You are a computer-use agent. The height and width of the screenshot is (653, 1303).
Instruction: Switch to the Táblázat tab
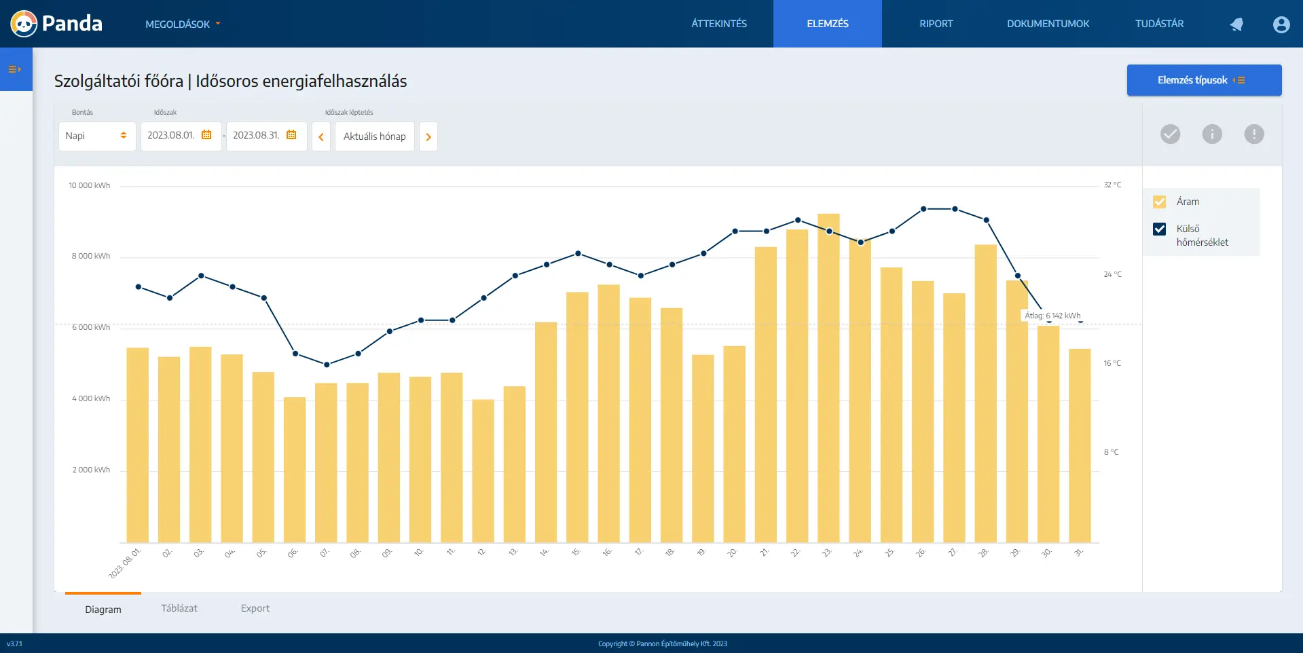pos(179,608)
